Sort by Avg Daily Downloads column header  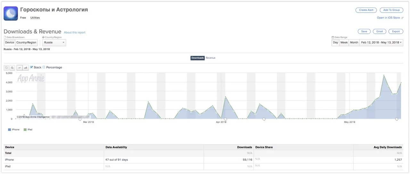(387, 147)
